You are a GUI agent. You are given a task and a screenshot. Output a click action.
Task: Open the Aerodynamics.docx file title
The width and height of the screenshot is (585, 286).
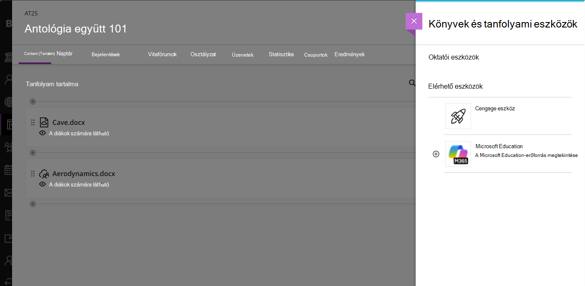click(84, 174)
